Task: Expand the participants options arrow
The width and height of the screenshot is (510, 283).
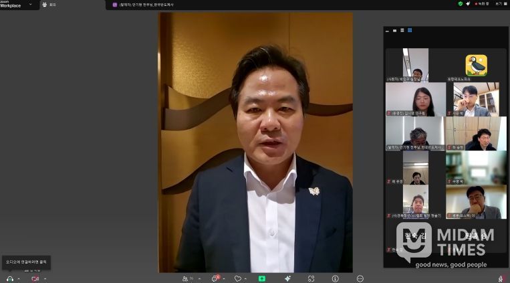Action: click(x=199, y=279)
